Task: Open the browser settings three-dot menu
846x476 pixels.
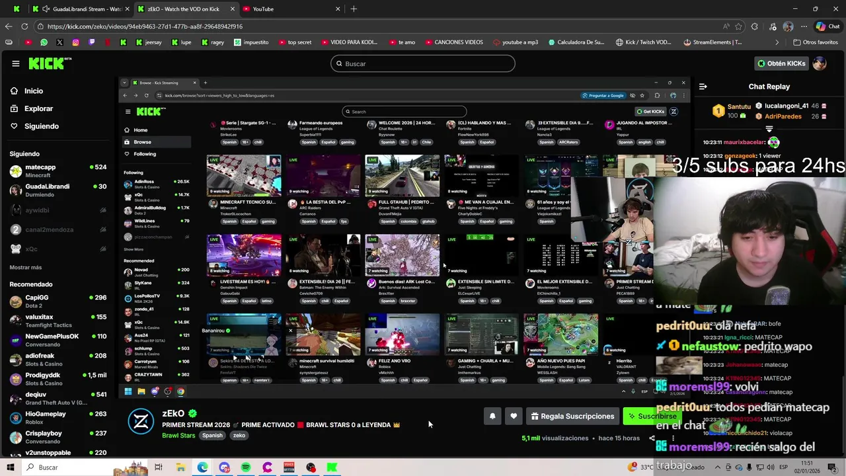Action: tap(804, 26)
